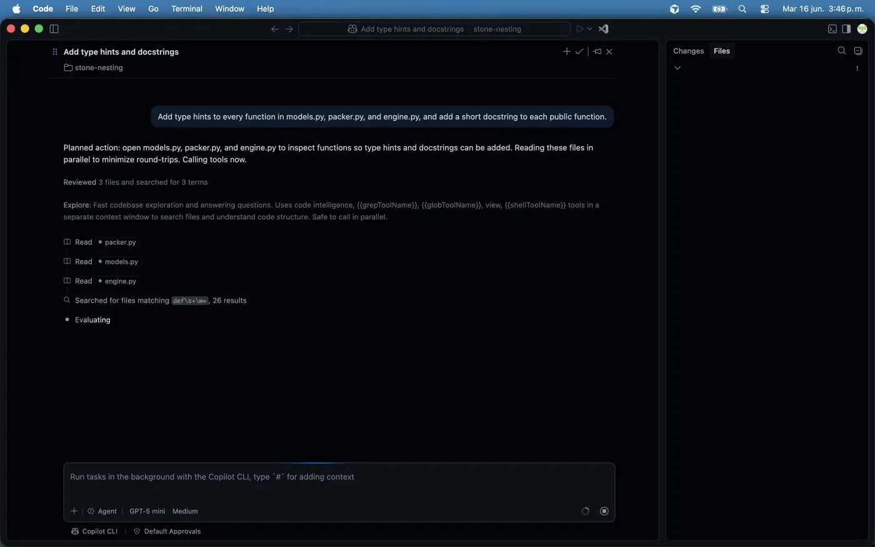Screen dimensions: 875x547
Task: Toggle the primary sidebar layout icon
Action: click(54, 29)
